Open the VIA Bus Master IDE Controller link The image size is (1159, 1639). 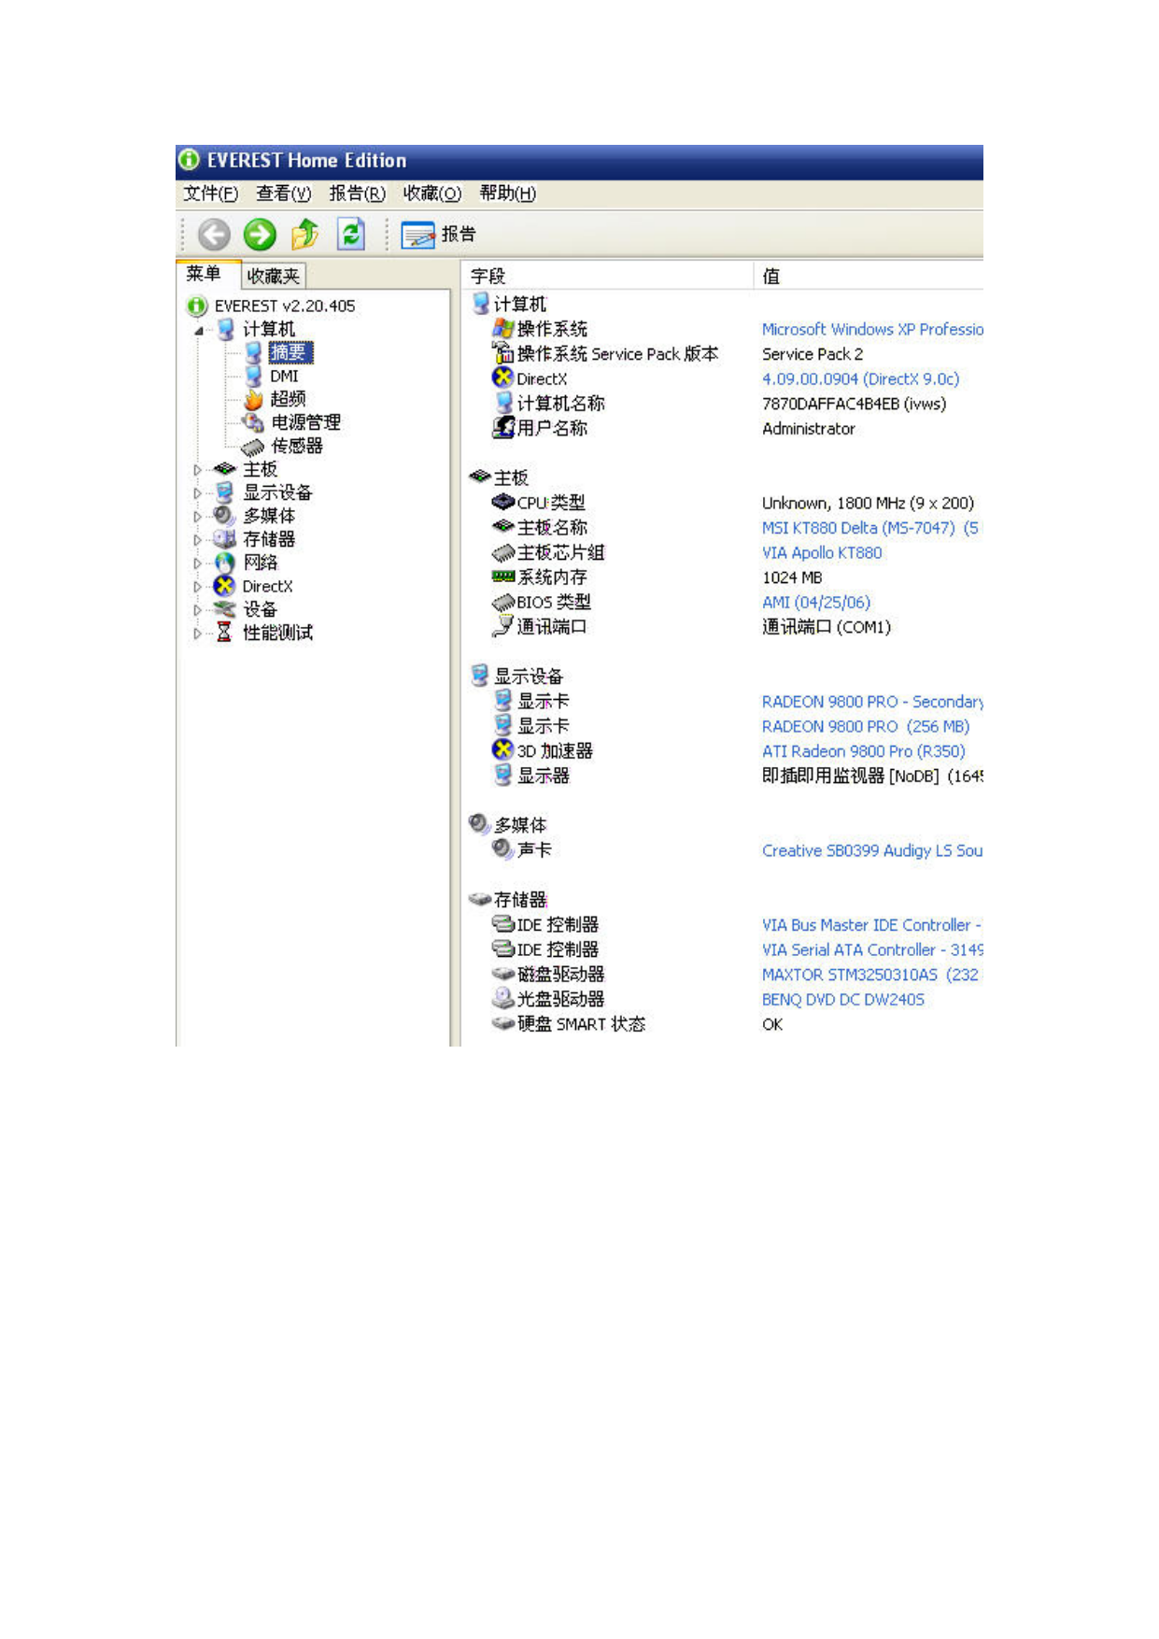pos(871,925)
